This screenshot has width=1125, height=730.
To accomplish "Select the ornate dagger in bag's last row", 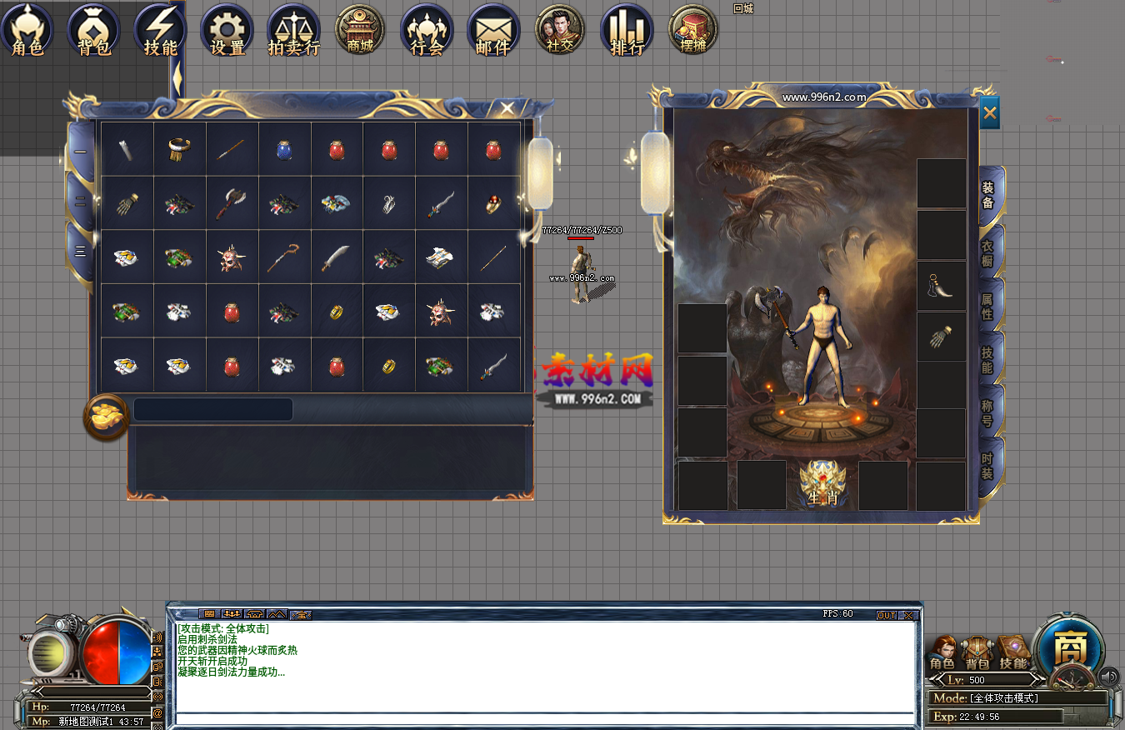I will 494,365.
